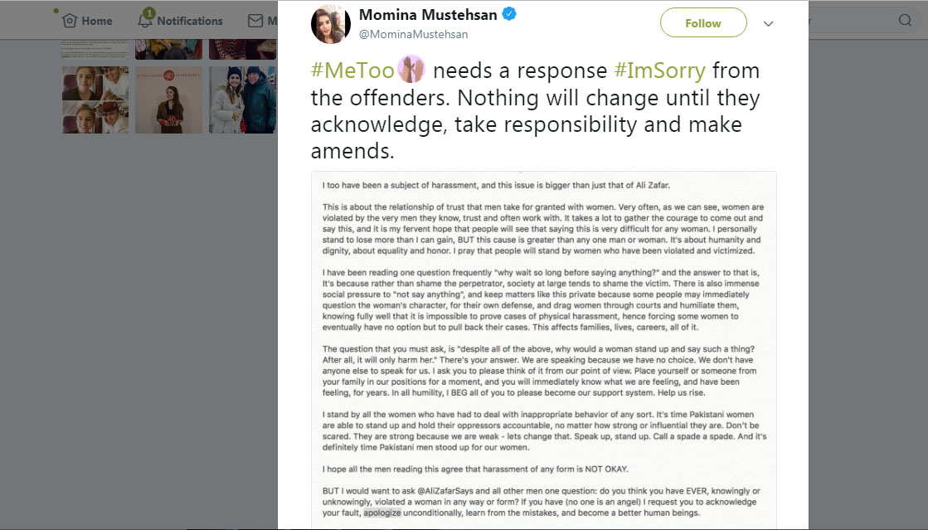Switch to the Notifications tab
The width and height of the screenshot is (928, 530).
coord(189,21)
